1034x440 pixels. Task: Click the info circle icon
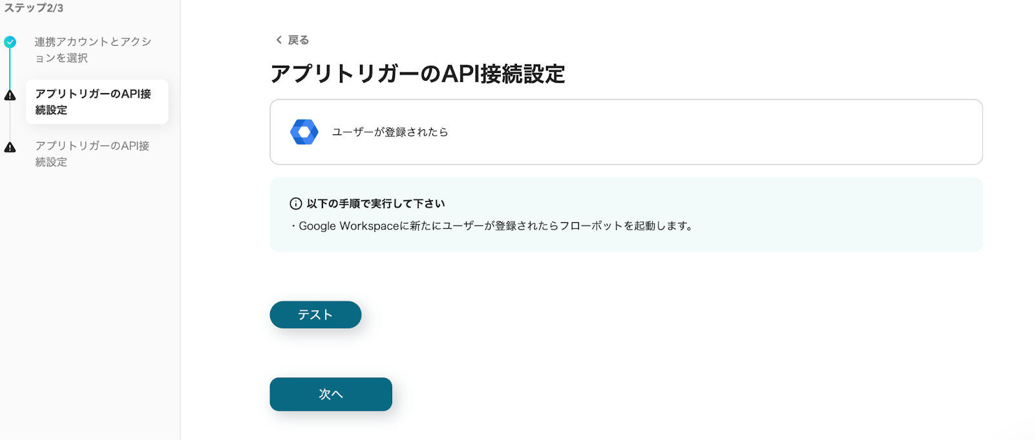295,204
